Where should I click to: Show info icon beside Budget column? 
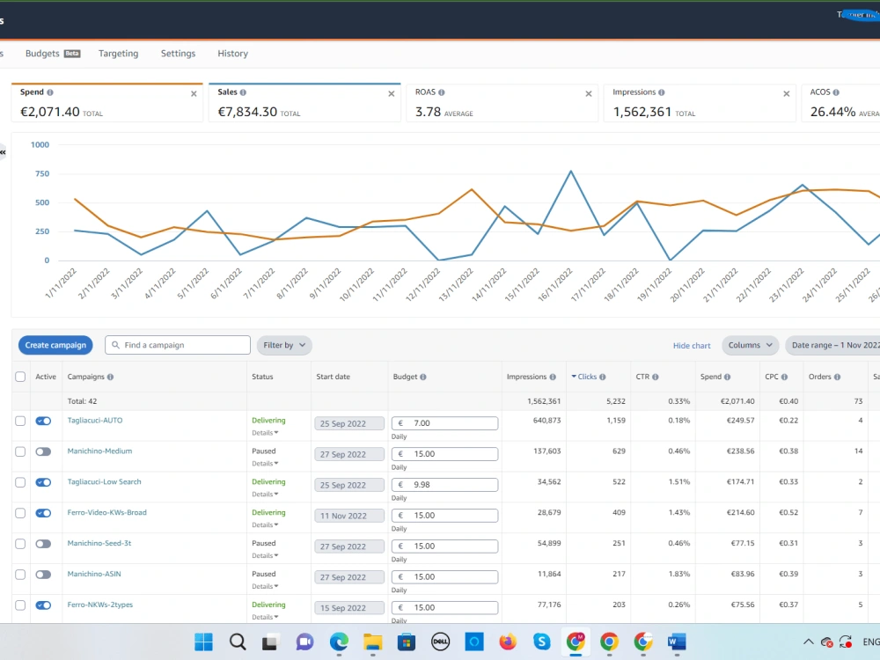(x=423, y=378)
